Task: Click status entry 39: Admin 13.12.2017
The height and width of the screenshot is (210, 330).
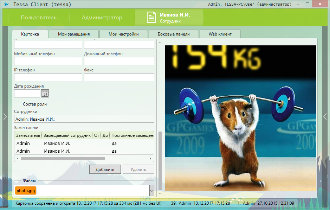Action: 200,203
